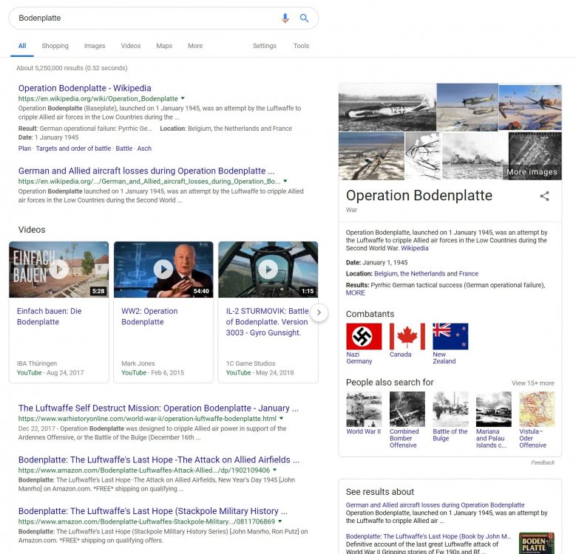Click the blue search magnifier icon
The image size is (576, 554).
(x=304, y=18)
